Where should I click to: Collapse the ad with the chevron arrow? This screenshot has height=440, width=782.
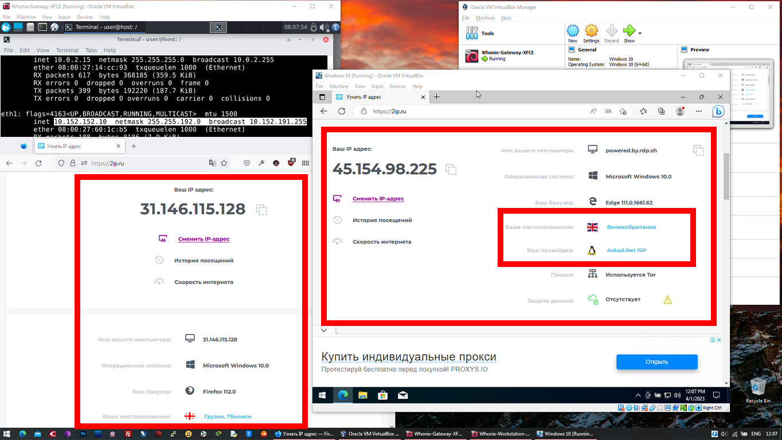tap(324, 331)
